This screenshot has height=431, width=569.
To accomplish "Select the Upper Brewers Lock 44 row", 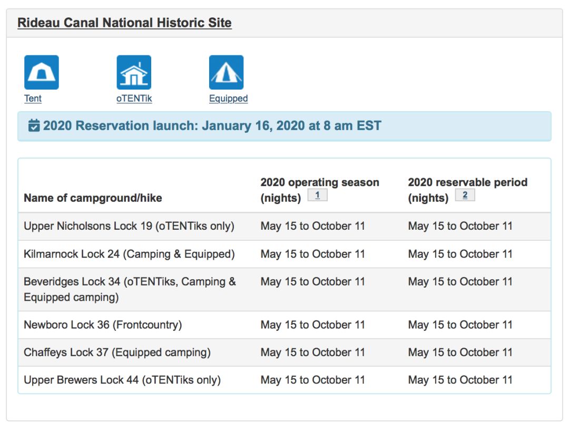I will (x=122, y=380).
